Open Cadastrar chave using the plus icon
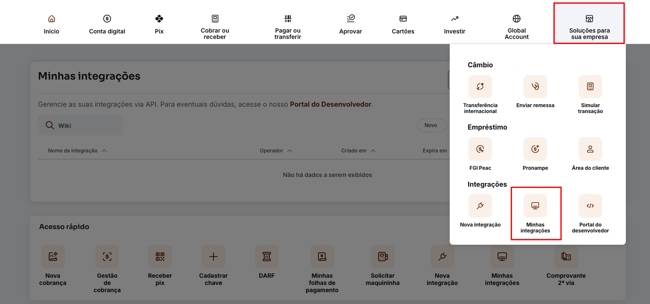Image resolution: width=650 pixels, height=304 pixels. pos(213,257)
